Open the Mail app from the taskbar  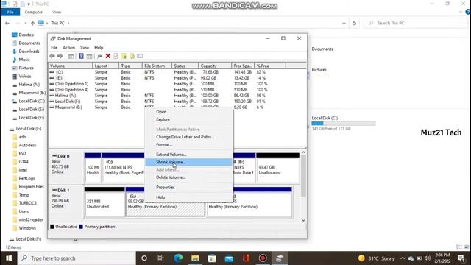pyautogui.click(x=229, y=258)
